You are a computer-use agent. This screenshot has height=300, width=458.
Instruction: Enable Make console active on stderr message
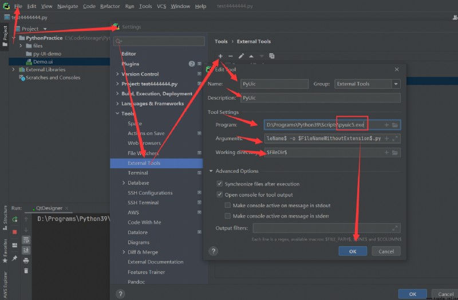(227, 216)
